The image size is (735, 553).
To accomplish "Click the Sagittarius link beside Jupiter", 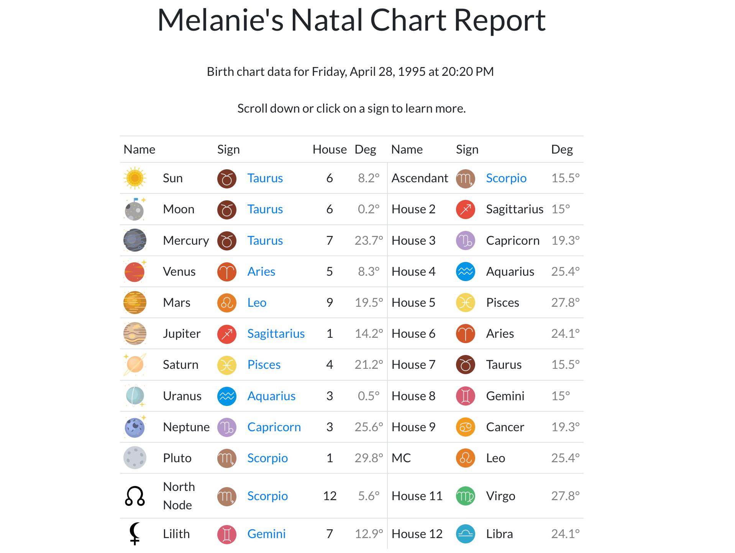I will tap(276, 333).
